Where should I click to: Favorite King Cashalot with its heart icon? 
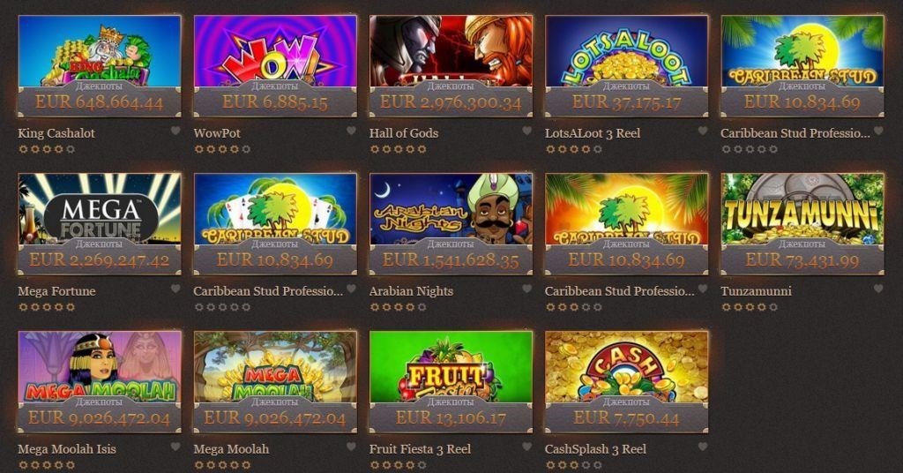click(175, 131)
